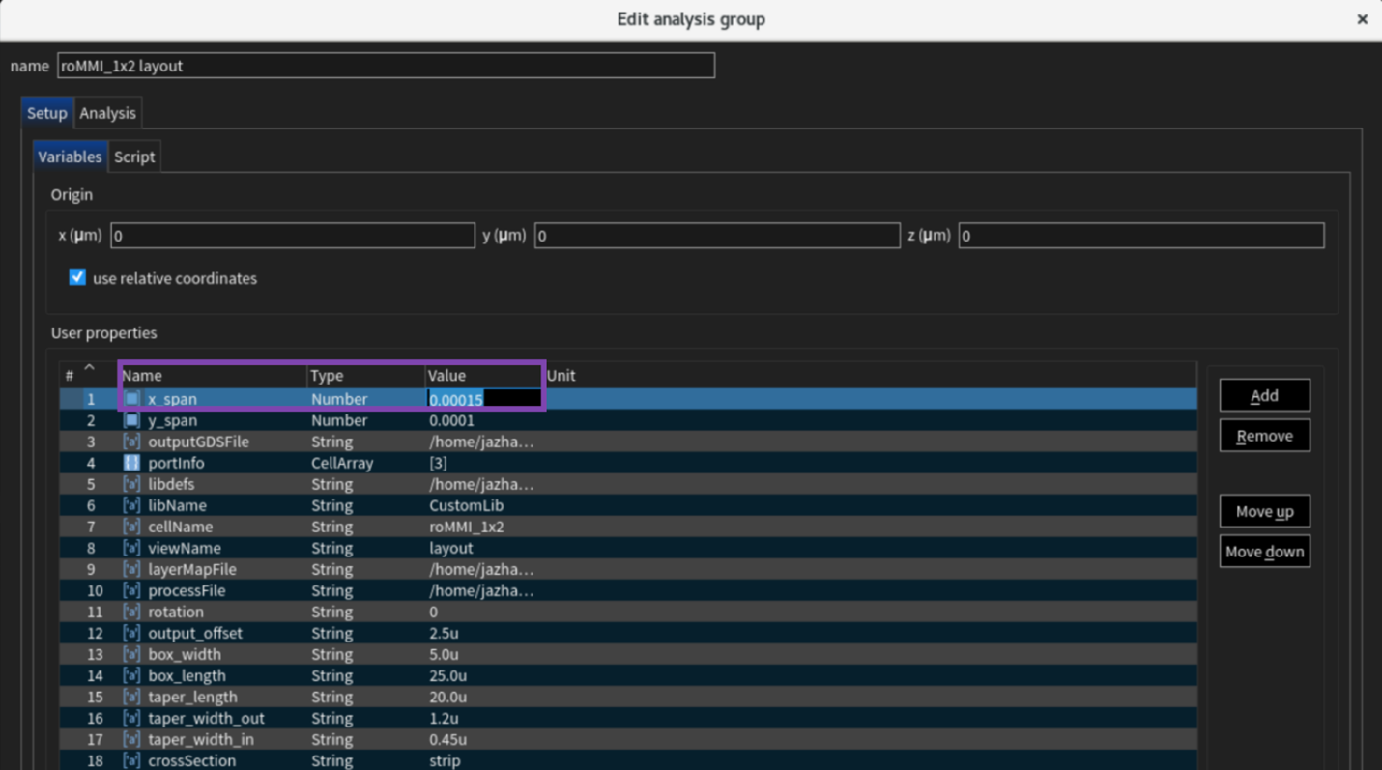Image resolution: width=1382 pixels, height=770 pixels.
Task: Click the libdefs path value
Action: coord(481,484)
